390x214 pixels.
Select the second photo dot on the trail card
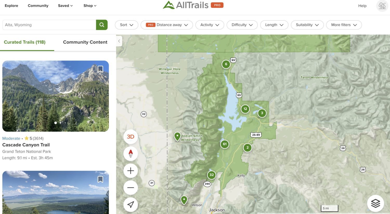point(60,123)
